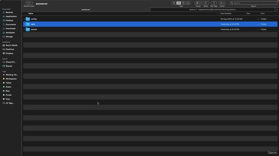
Task: Select the data folder icon
Action: (28, 24)
